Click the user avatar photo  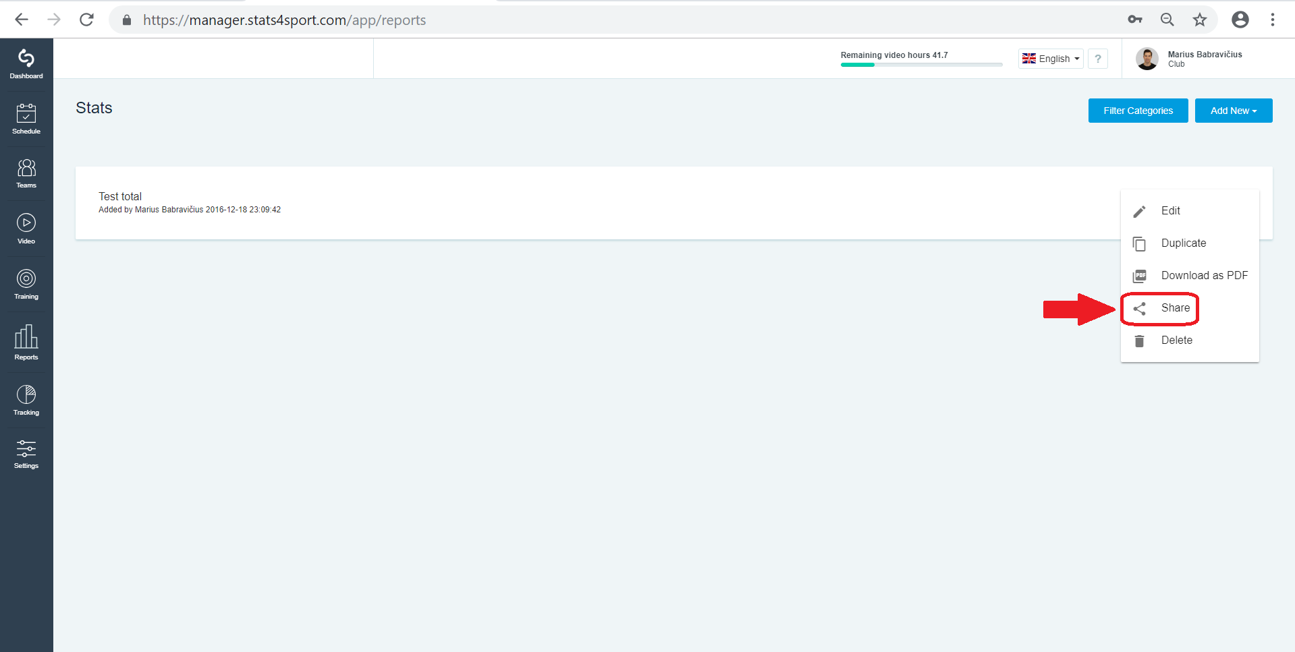click(1147, 59)
